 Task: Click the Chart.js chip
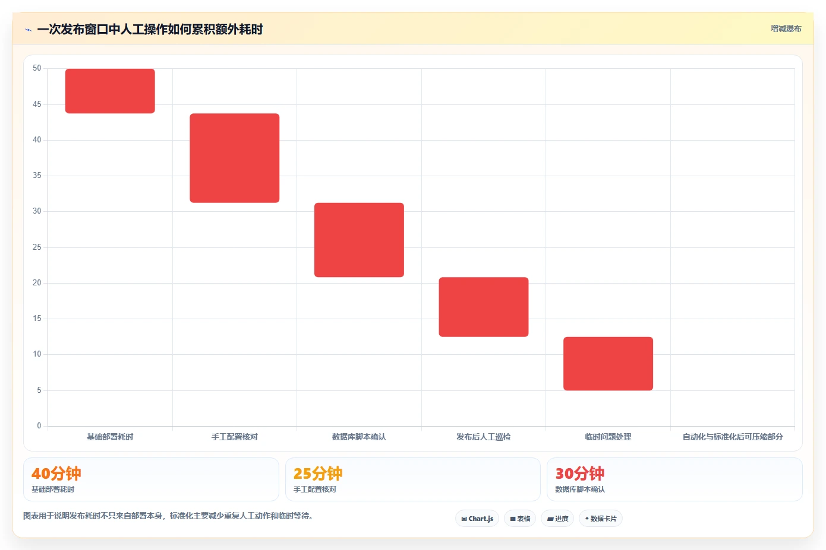(x=477, y=519)
